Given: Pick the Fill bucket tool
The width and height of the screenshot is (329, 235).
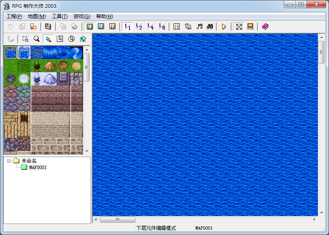Looking at the screenshot, I should 83,39.
